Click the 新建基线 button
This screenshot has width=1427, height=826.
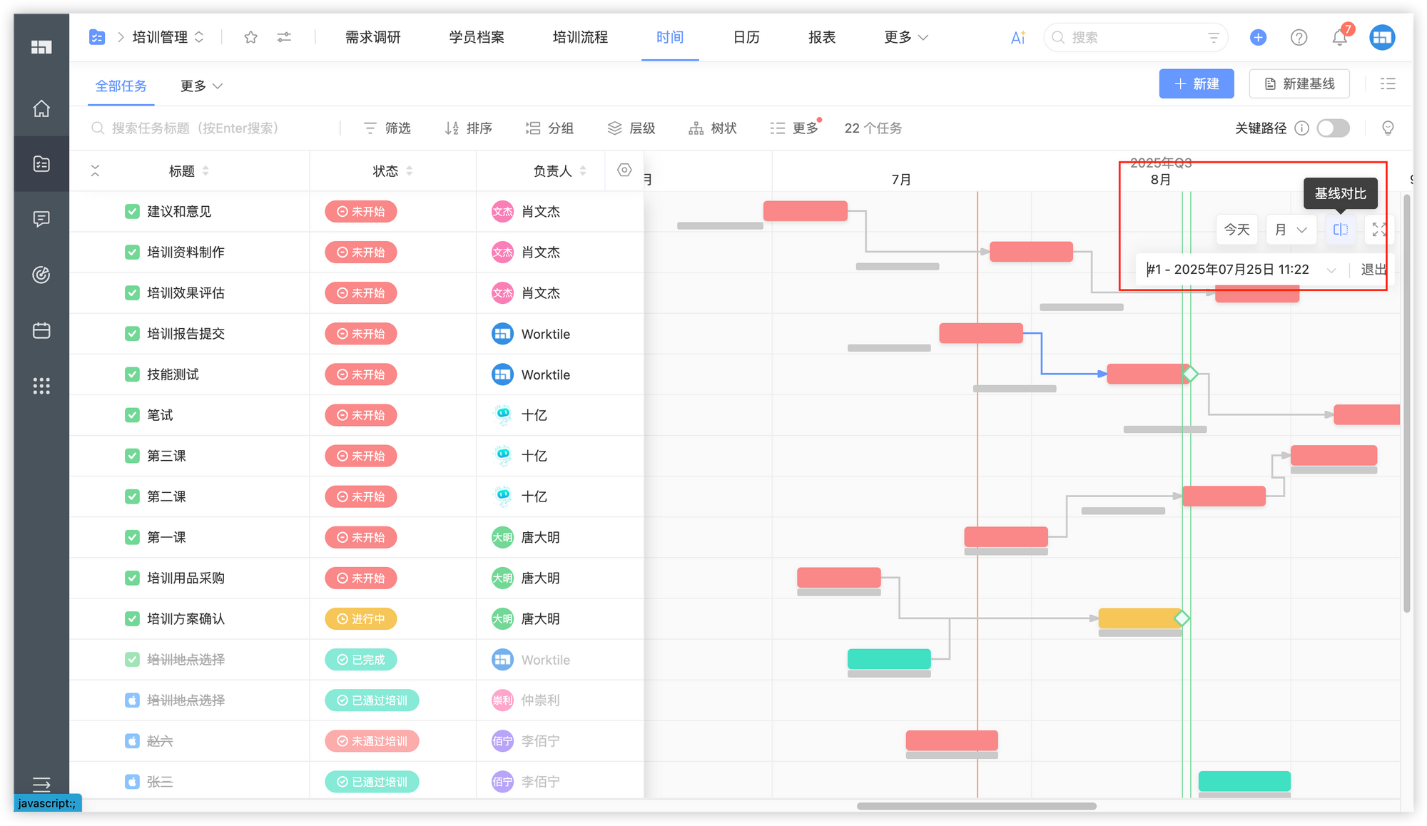coord(1299,84)
